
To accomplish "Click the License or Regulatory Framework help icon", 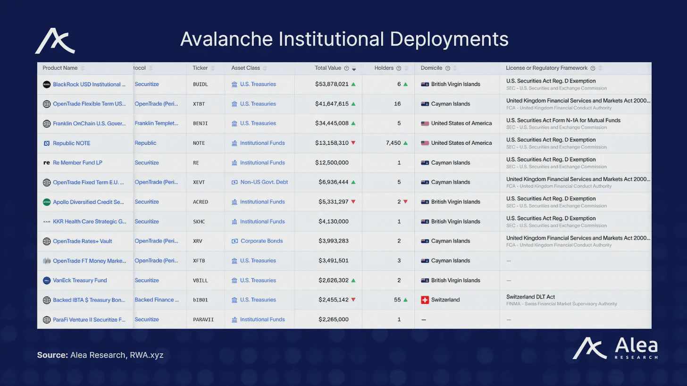I will (593, 68).
